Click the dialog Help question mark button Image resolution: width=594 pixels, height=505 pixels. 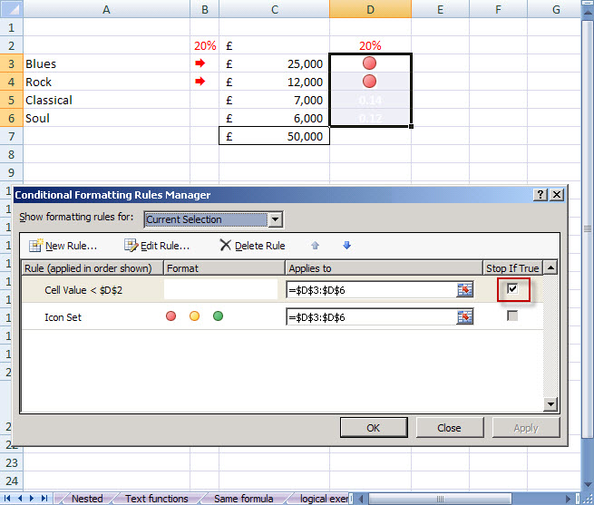coord(540,195)
